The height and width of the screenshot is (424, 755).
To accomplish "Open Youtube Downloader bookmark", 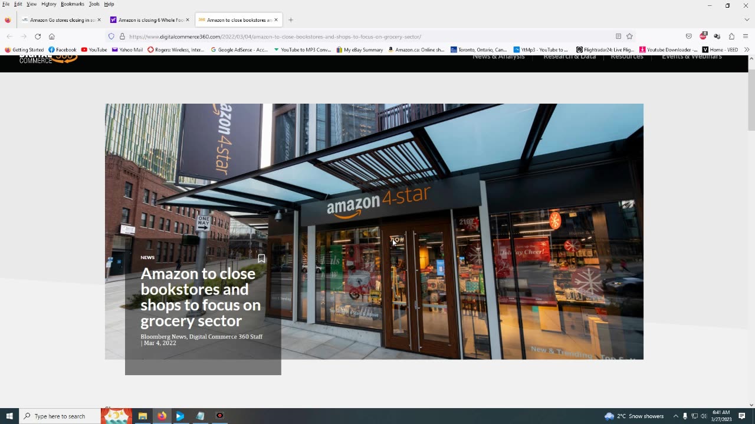I will 668,49.
